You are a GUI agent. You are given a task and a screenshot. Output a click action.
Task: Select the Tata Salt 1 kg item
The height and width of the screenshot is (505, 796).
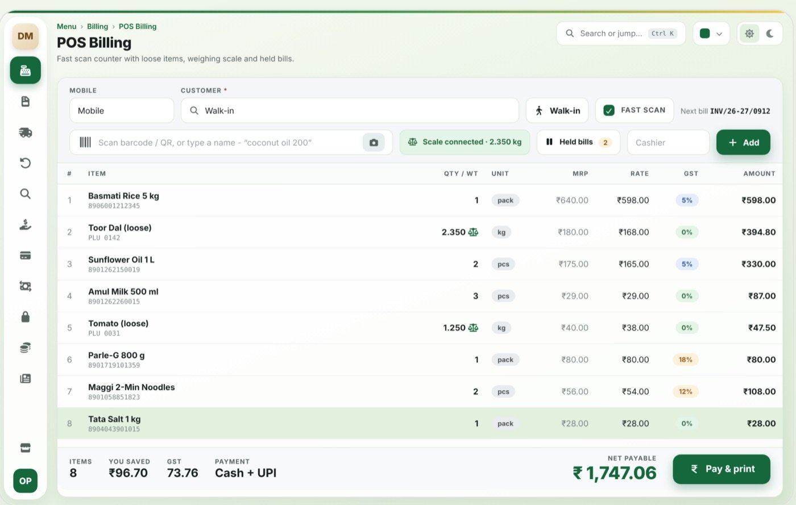(x=420, y=423)
